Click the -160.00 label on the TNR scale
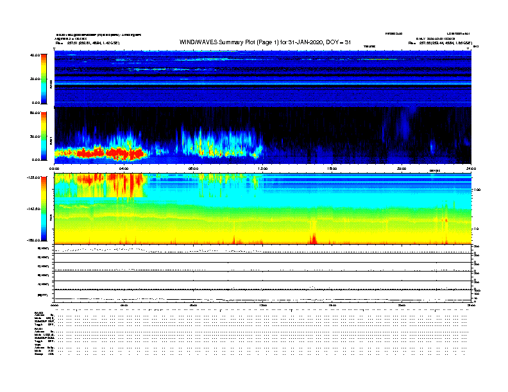The width and height of the screenshot is (508, 392). coord(33,240)
